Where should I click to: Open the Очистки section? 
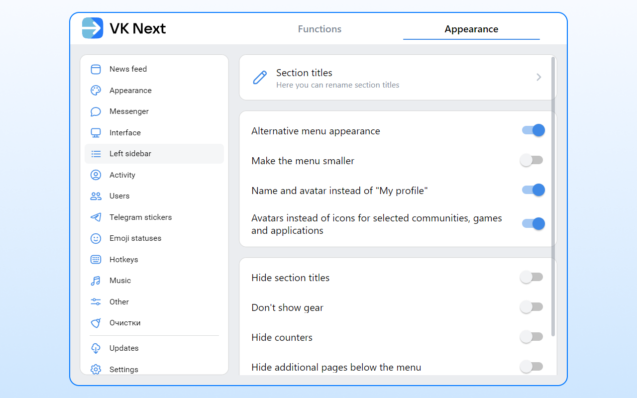(x=125, y=322)
